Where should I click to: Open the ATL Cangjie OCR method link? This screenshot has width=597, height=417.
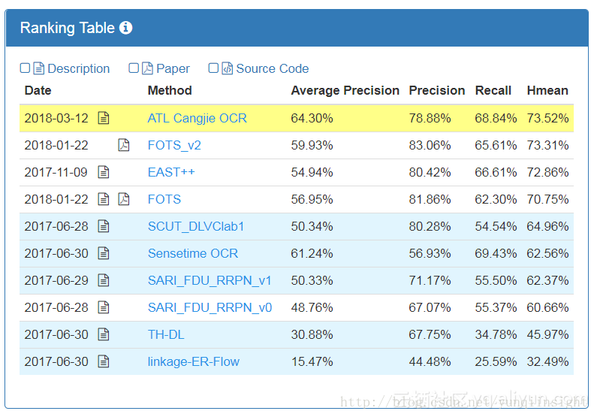coord(197,118)
